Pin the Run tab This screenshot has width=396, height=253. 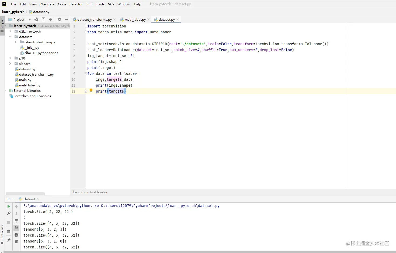click(9, 240)
